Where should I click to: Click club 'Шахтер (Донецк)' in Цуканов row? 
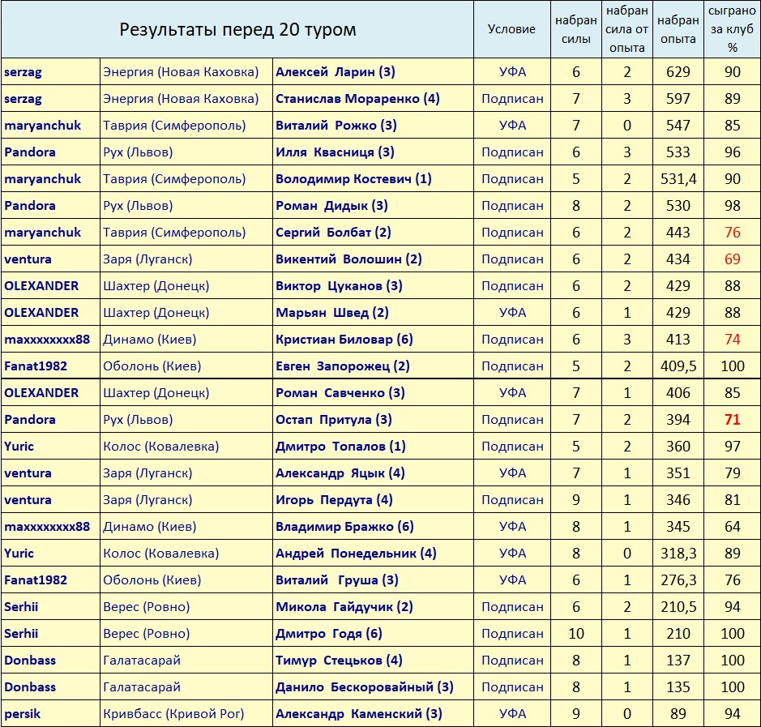click(156, 286)
